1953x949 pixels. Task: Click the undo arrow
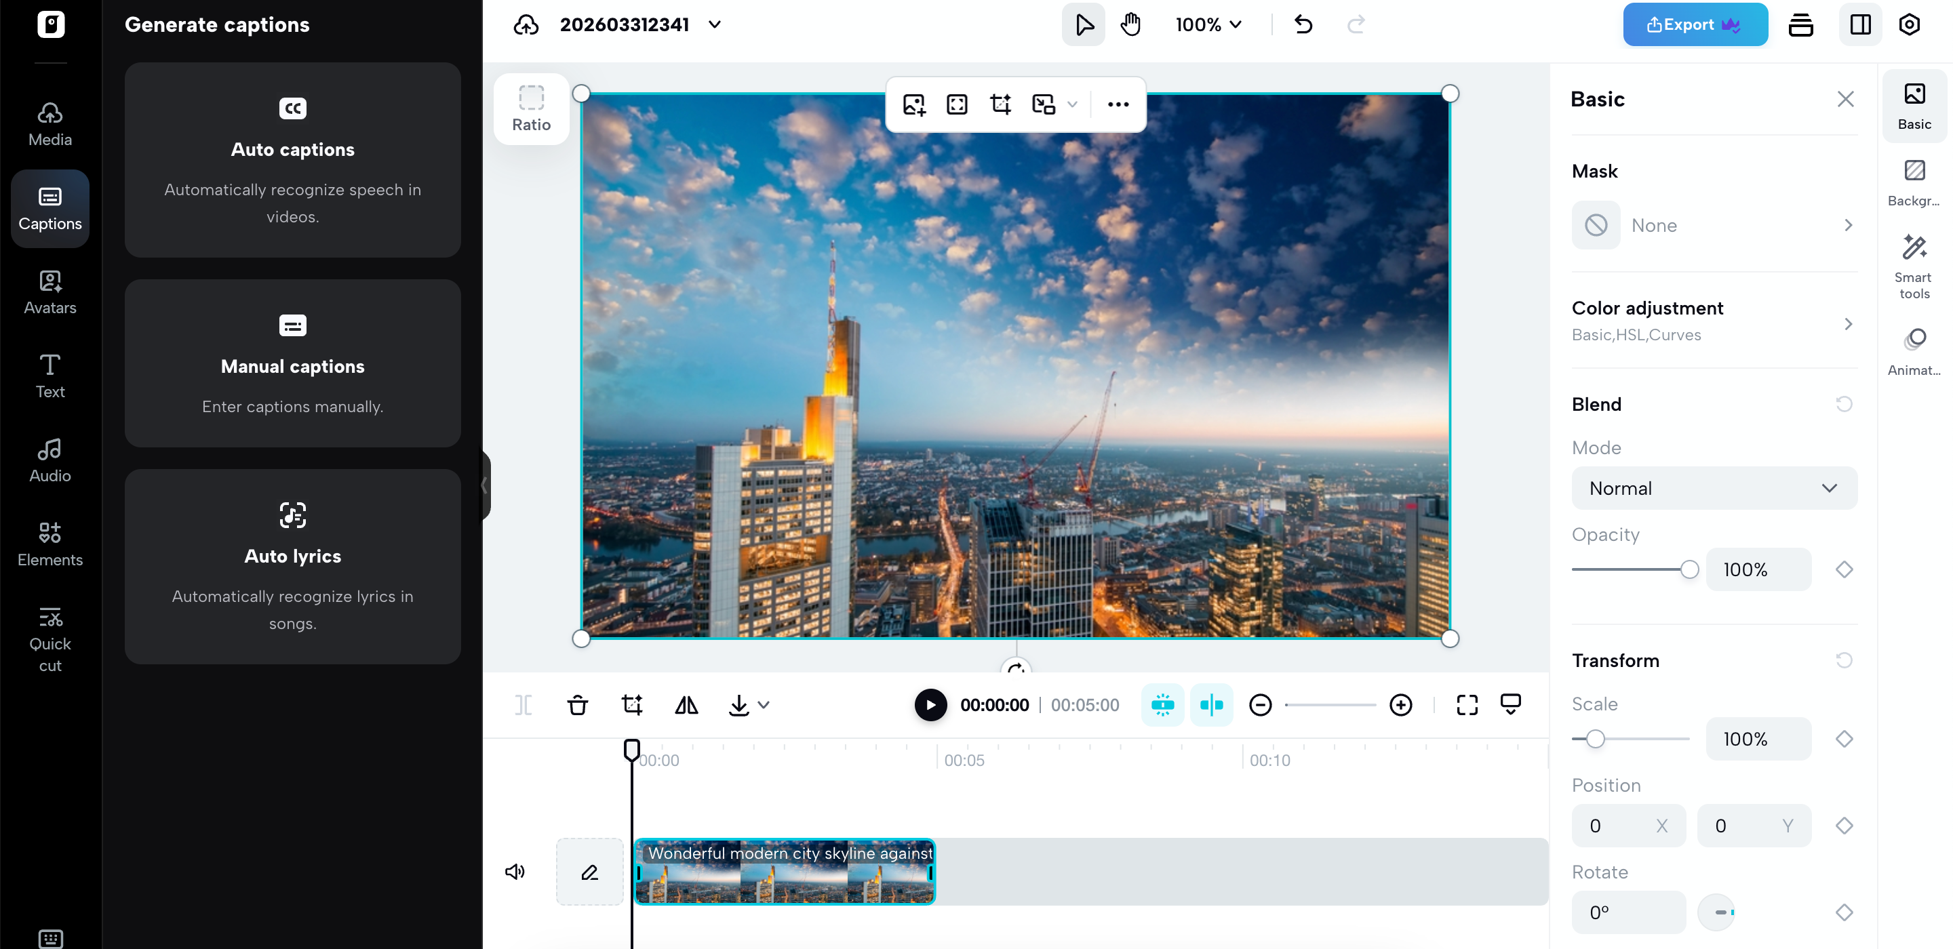tap(1303, 25)
